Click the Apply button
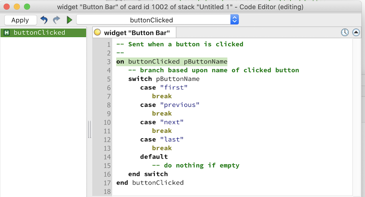Screen dimensions: 365x197 pos(20,20)
